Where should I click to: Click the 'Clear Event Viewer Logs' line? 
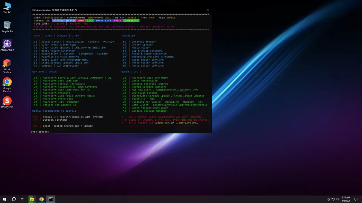(x=54, y=45)
